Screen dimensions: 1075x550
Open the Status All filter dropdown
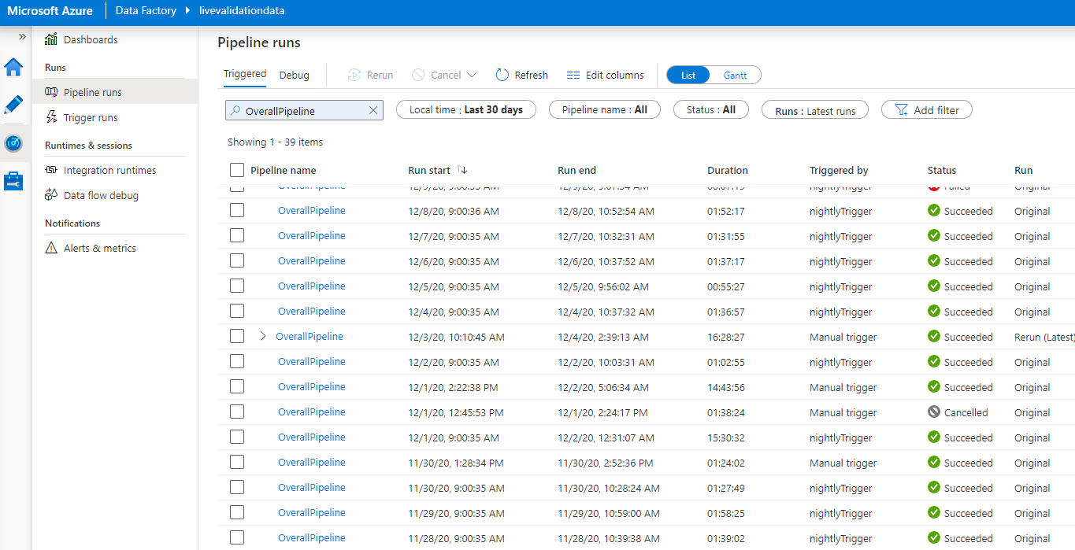coord(710,110)
